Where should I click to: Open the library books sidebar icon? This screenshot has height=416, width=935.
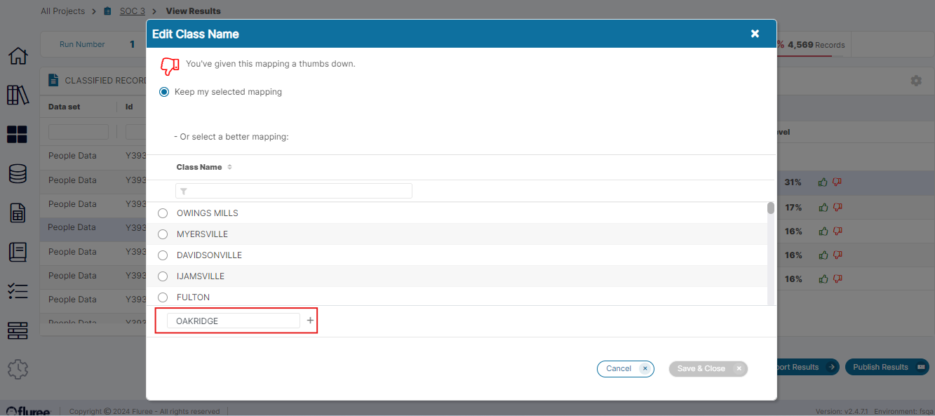(x=18, y=95)
